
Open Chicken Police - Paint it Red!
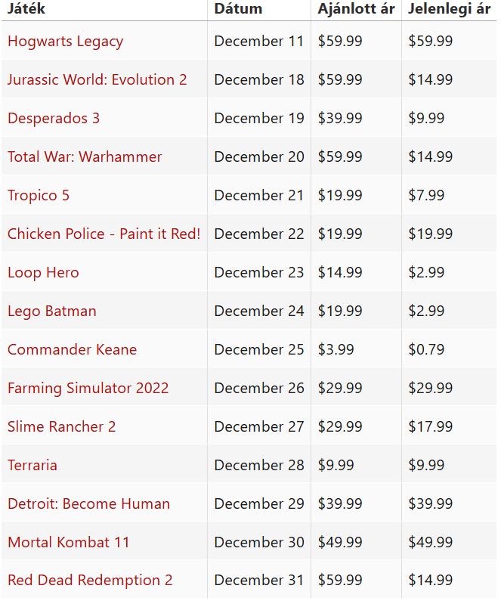pyautogui.click(x=104, y=234)
